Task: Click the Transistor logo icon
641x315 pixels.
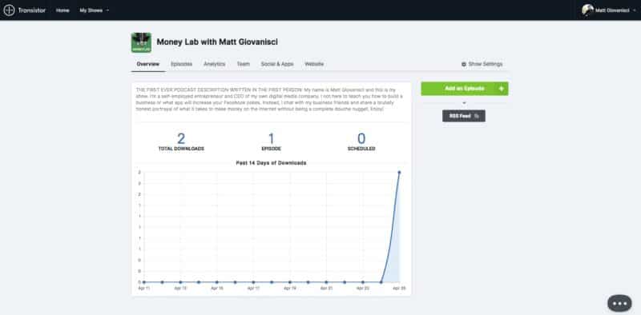Action: 9,10
